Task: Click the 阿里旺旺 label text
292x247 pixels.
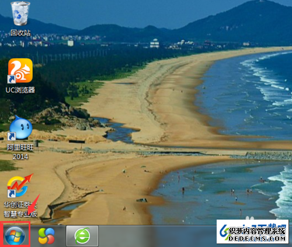Action: tap(20, 147)
